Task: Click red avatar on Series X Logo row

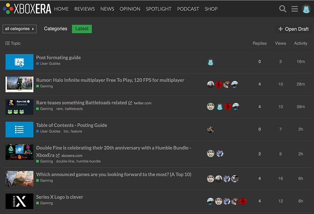Action: click(243, 201)
